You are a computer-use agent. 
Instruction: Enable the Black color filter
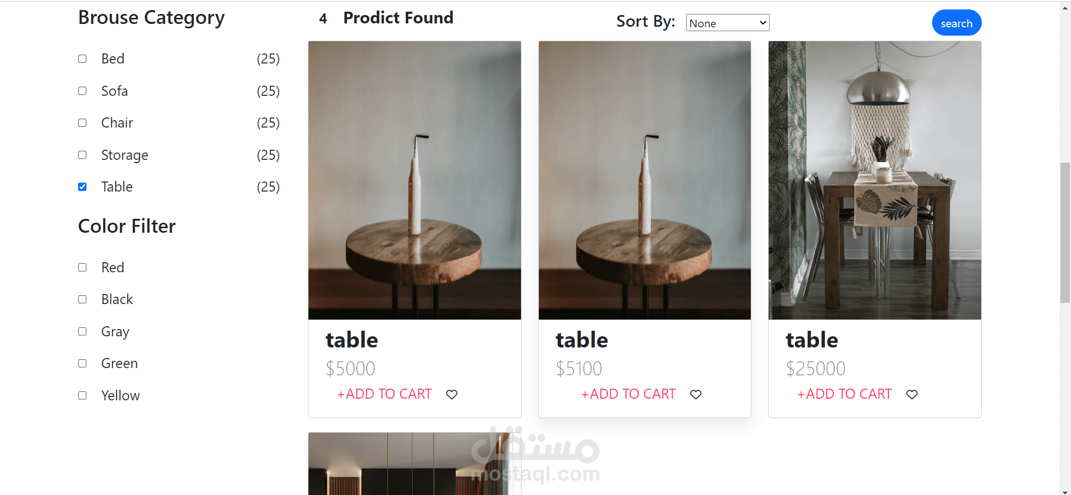click(x=83, y=300)
